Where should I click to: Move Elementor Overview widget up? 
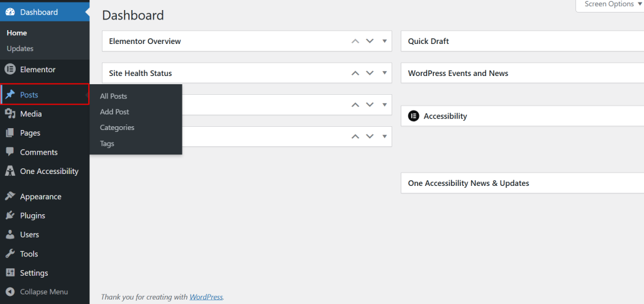(356, 41)
